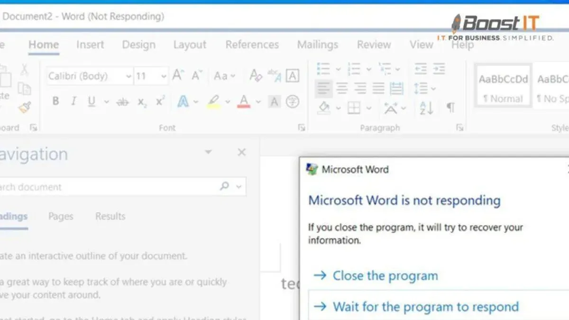569x320 pixels.
Task: Sort the selected text A to Z
Action: pos(426,108)
